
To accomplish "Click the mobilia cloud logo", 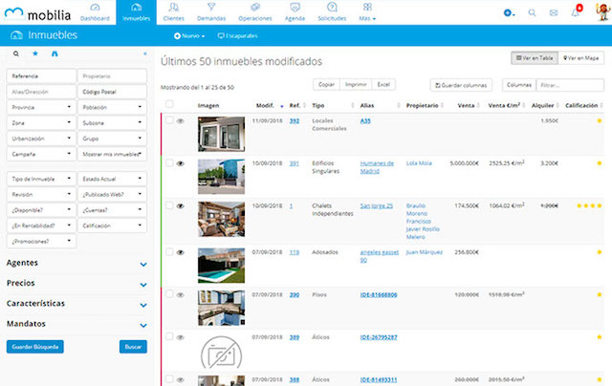I will 37,14.
